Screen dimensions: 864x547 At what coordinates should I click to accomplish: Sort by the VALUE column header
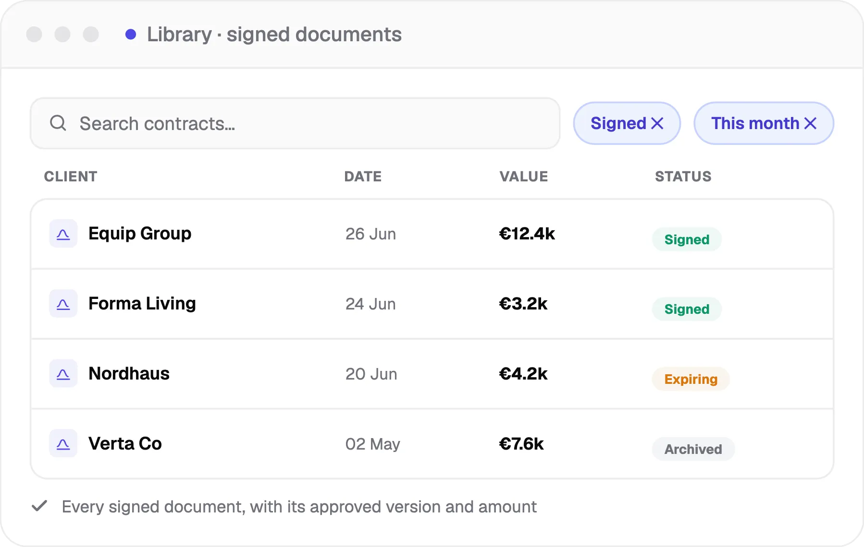click(524, 177)
